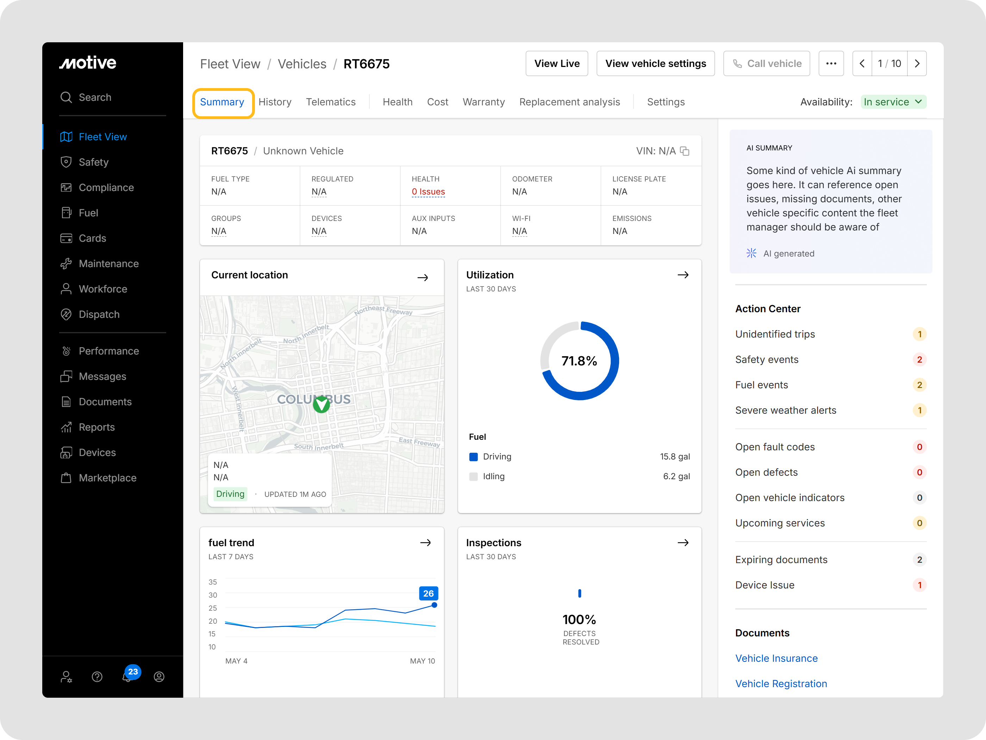Open Inspections details arrow
Screen dimensions: 986x740
[683, 543]
